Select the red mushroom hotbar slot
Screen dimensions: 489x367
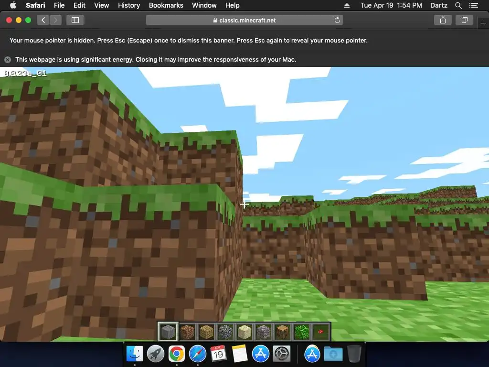(x=321, y=332)
